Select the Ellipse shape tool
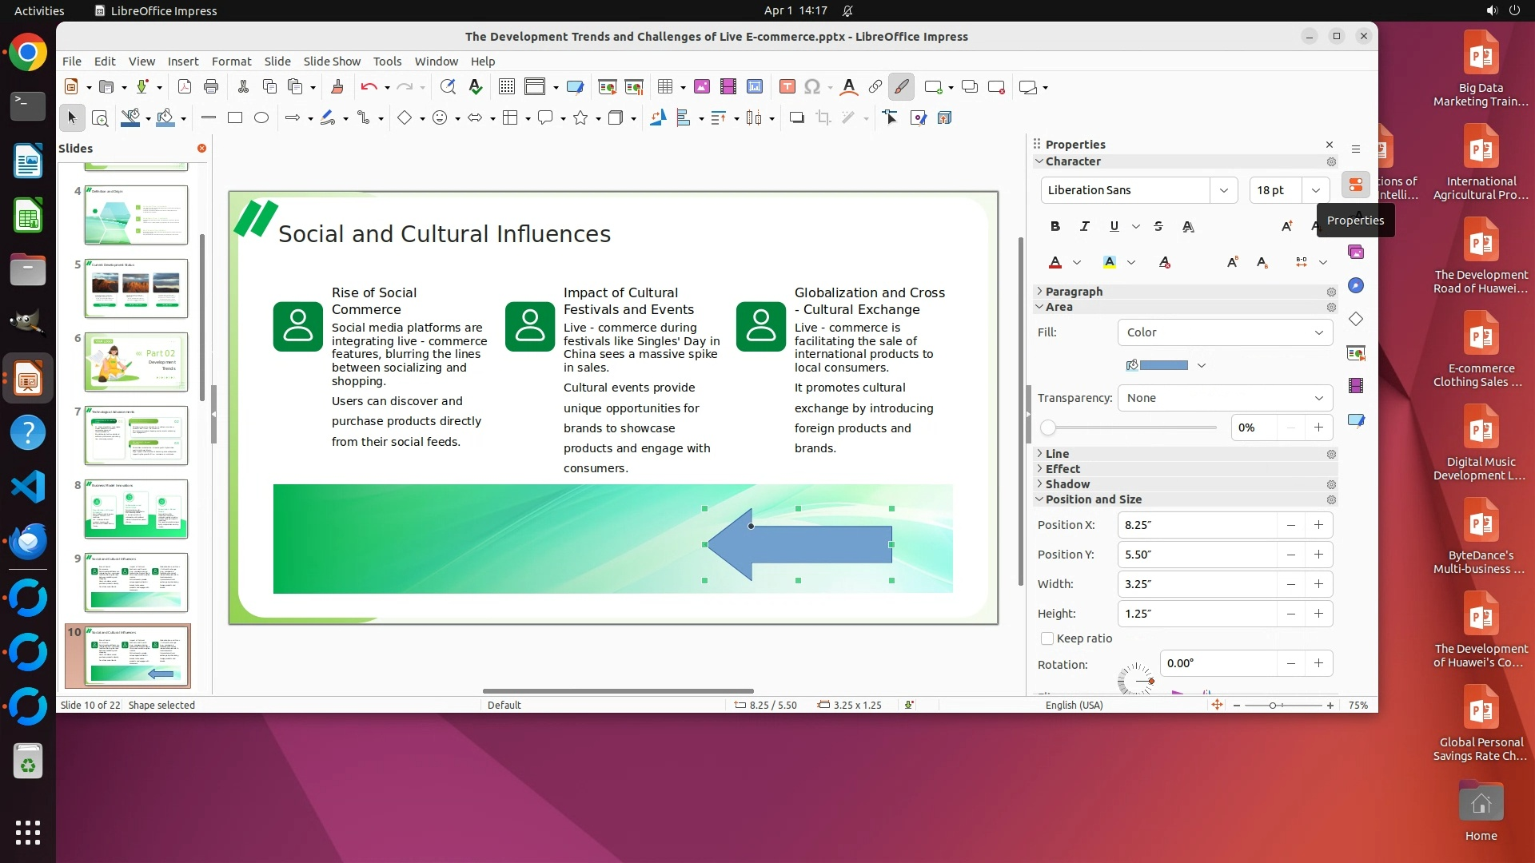Viewport: 1535px width, 863px height. pos(261,118)
